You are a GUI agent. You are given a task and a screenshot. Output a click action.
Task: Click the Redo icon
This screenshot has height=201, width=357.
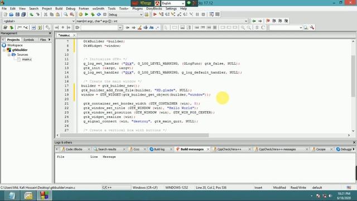coord(37,15)
